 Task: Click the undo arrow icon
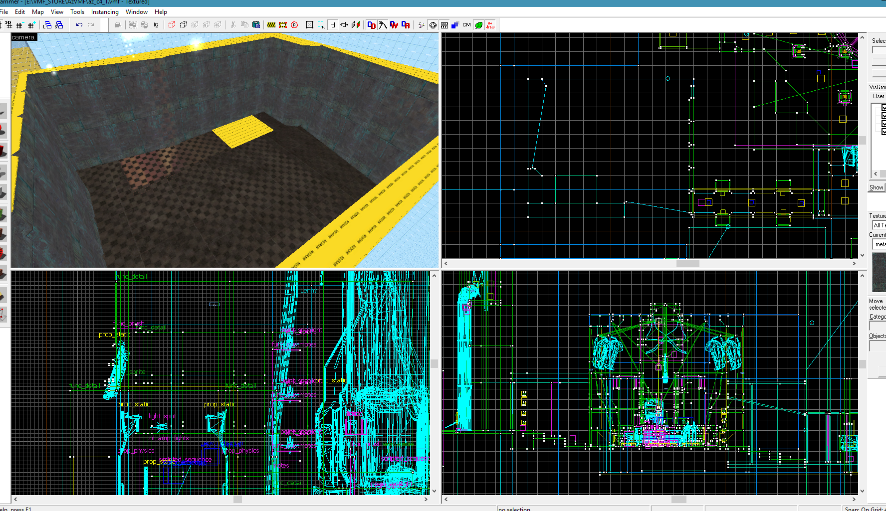point(79,25)
